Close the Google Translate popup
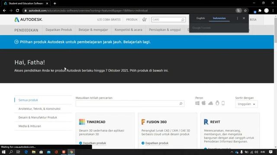 pyautogui.click(x=244, y=18)
